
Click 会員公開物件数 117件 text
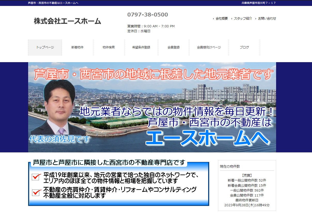tap(247, 195)
